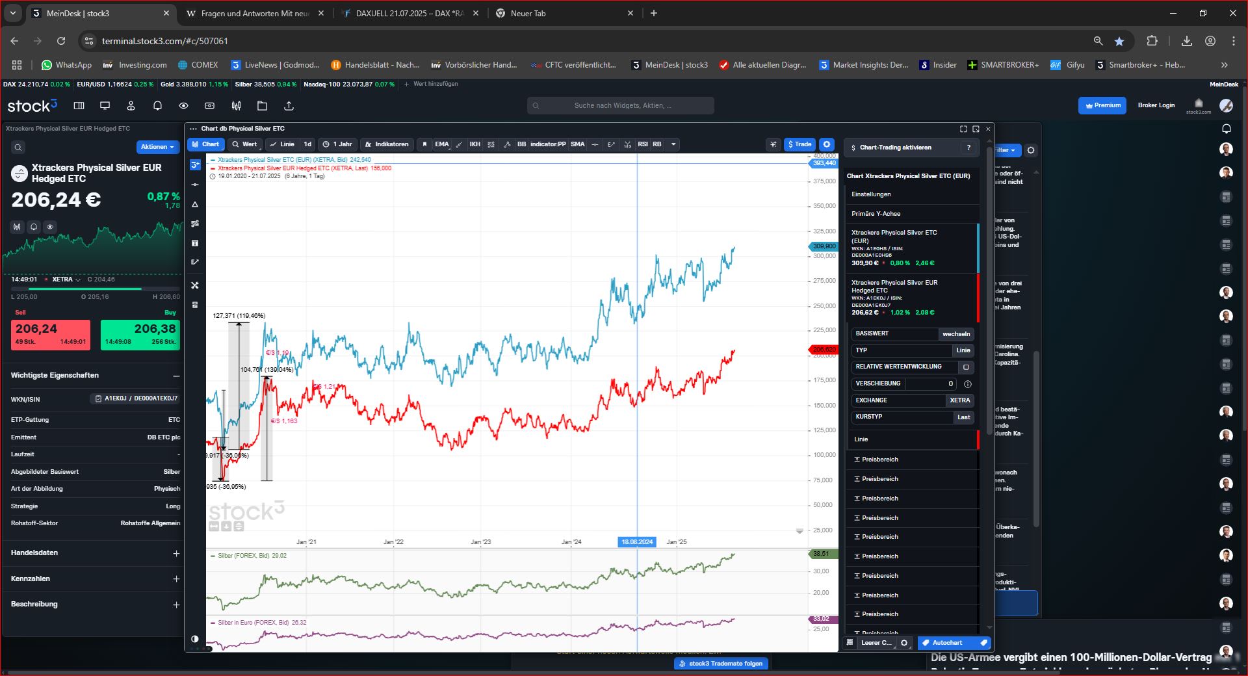Click the Premium button
1248x676 pixels.
[x=1103, y=105]
